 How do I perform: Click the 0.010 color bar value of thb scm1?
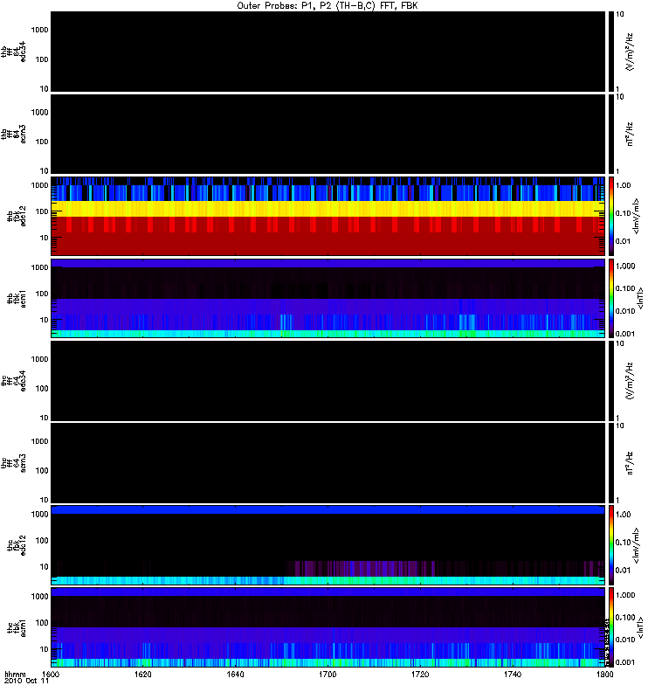tap(625, 311)
